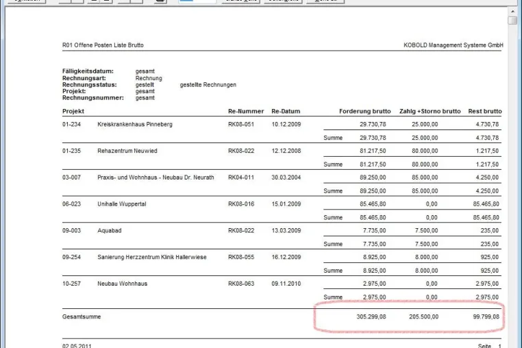Click the 'Rest brutto' column header
Viewport: 522px width, 348px height.
(485, 111)
